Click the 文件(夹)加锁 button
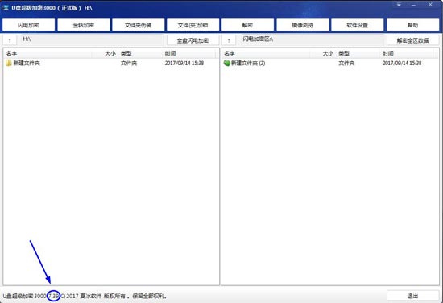Image resolution: width=443 pixels, height=303 pixels. coord(193,25)
